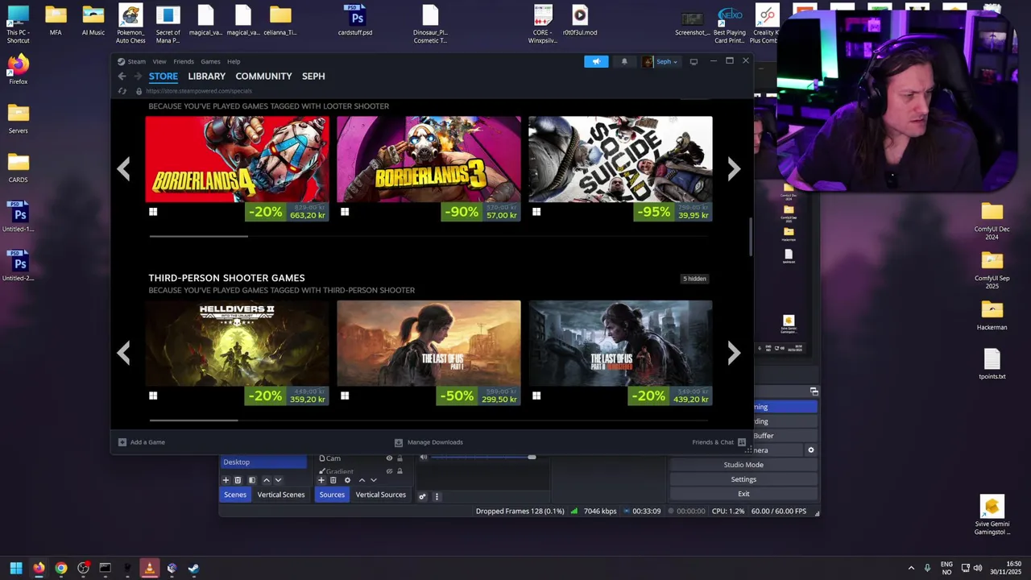Go forward using Steam forward arrow
This screenshot has width=1031, height=580.
[138, 77]
